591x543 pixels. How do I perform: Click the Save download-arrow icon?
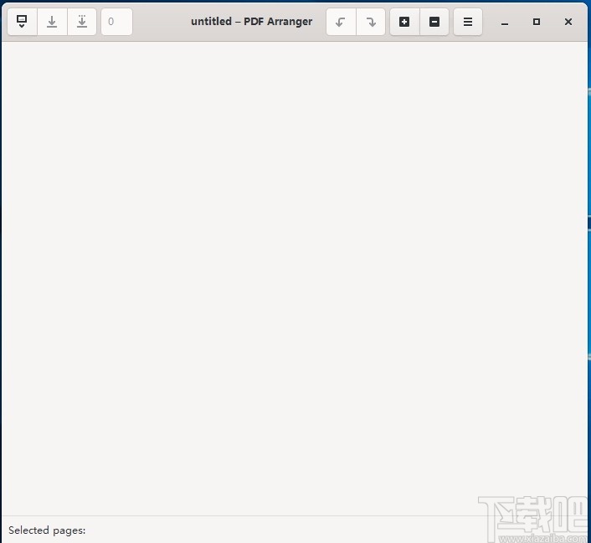point(52,22)
